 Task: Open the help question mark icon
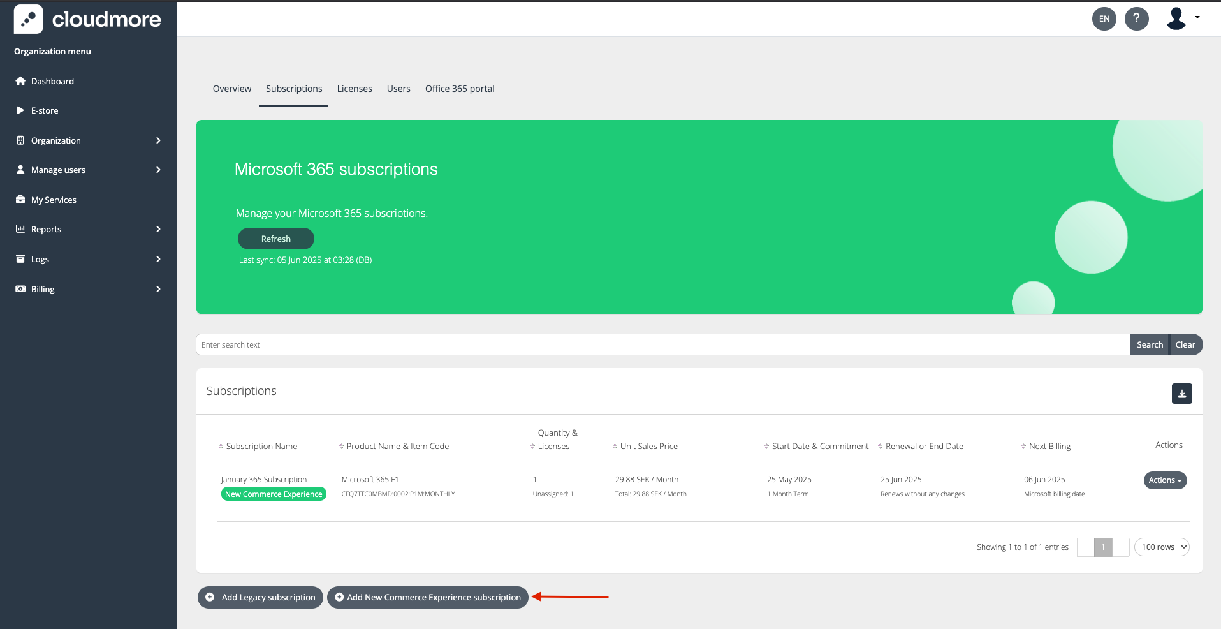(x=1136, y=18)
